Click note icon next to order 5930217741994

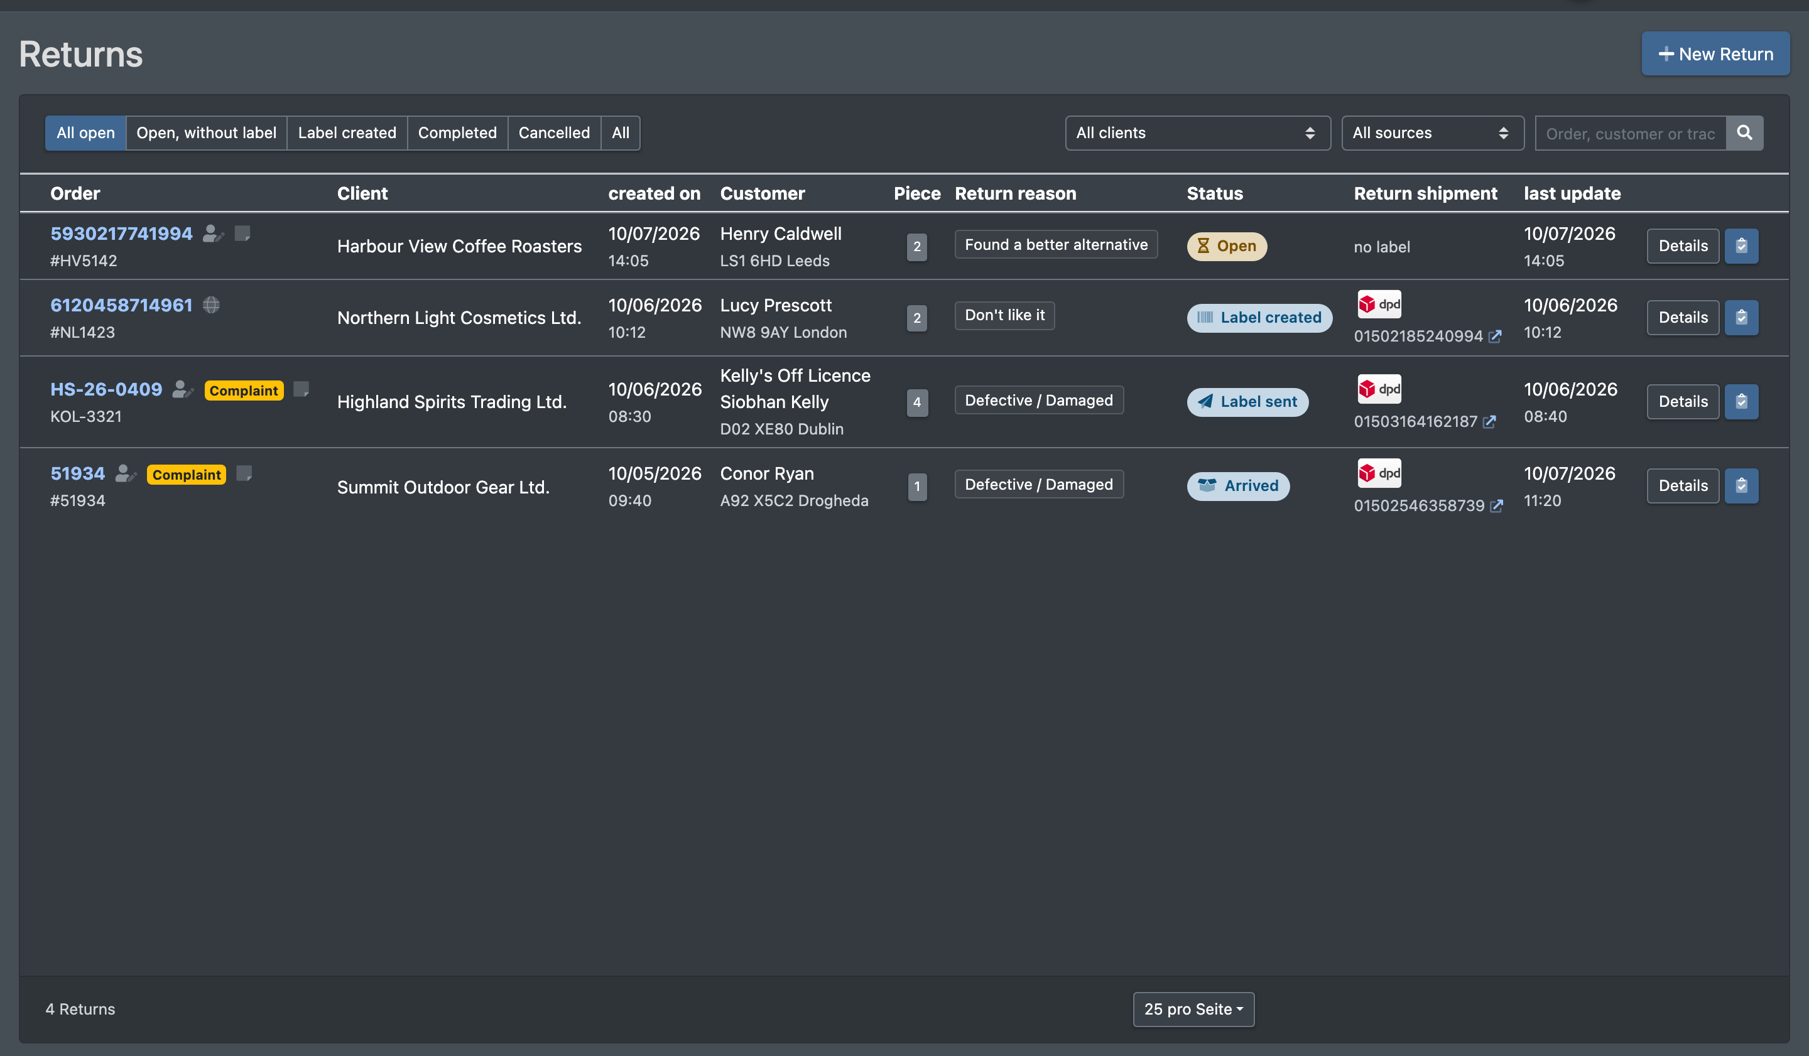click(x=242, y=233)
